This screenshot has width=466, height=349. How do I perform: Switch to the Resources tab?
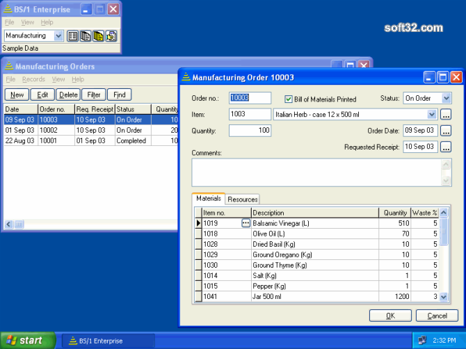243,200
